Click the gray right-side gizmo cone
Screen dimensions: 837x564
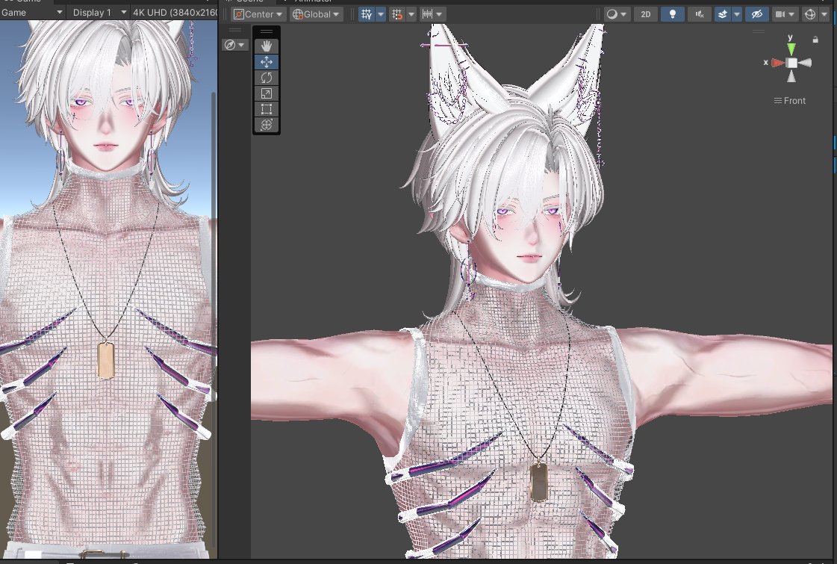pos(806,63)
